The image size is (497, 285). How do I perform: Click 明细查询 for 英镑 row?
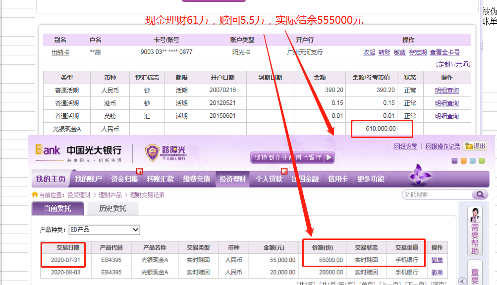point(447,116)
